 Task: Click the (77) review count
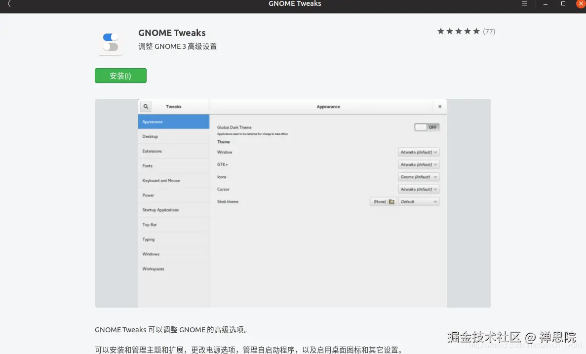click(489, 32)
